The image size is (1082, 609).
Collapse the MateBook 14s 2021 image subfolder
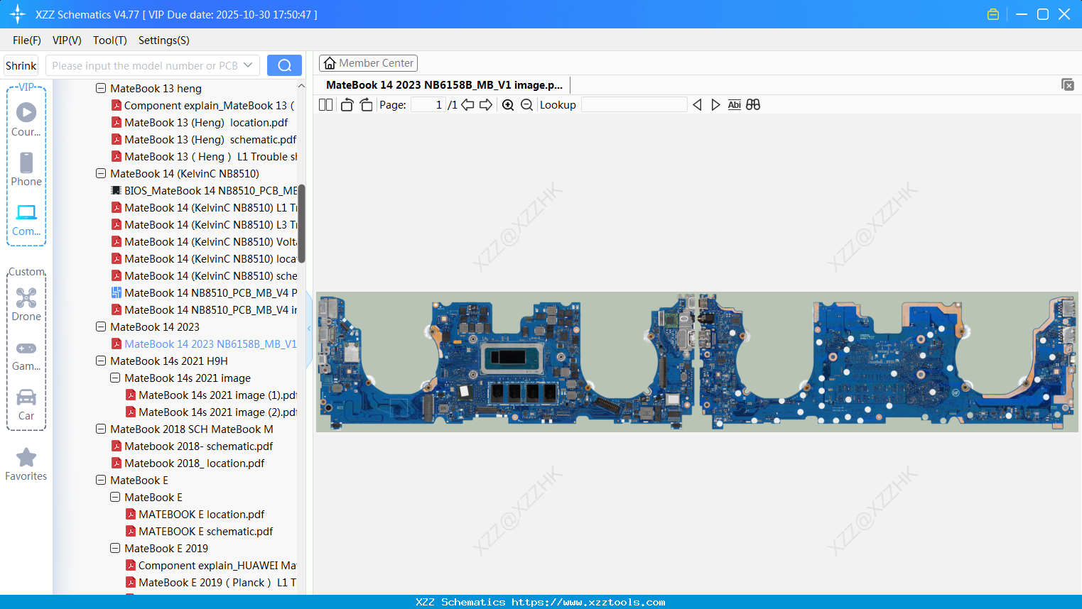[x=115, y=378]
